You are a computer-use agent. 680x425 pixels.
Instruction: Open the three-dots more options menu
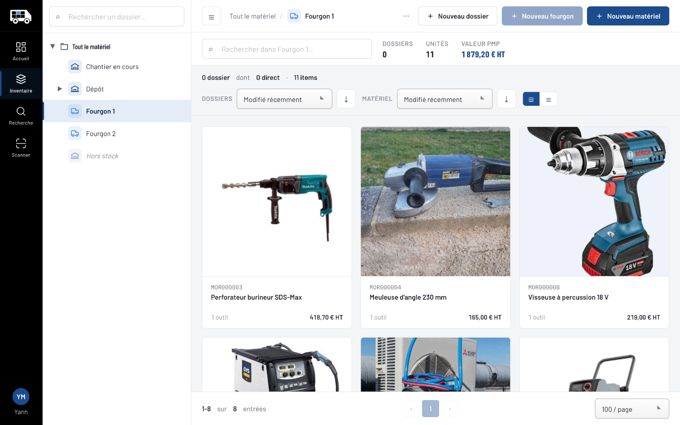click(406, 16)
